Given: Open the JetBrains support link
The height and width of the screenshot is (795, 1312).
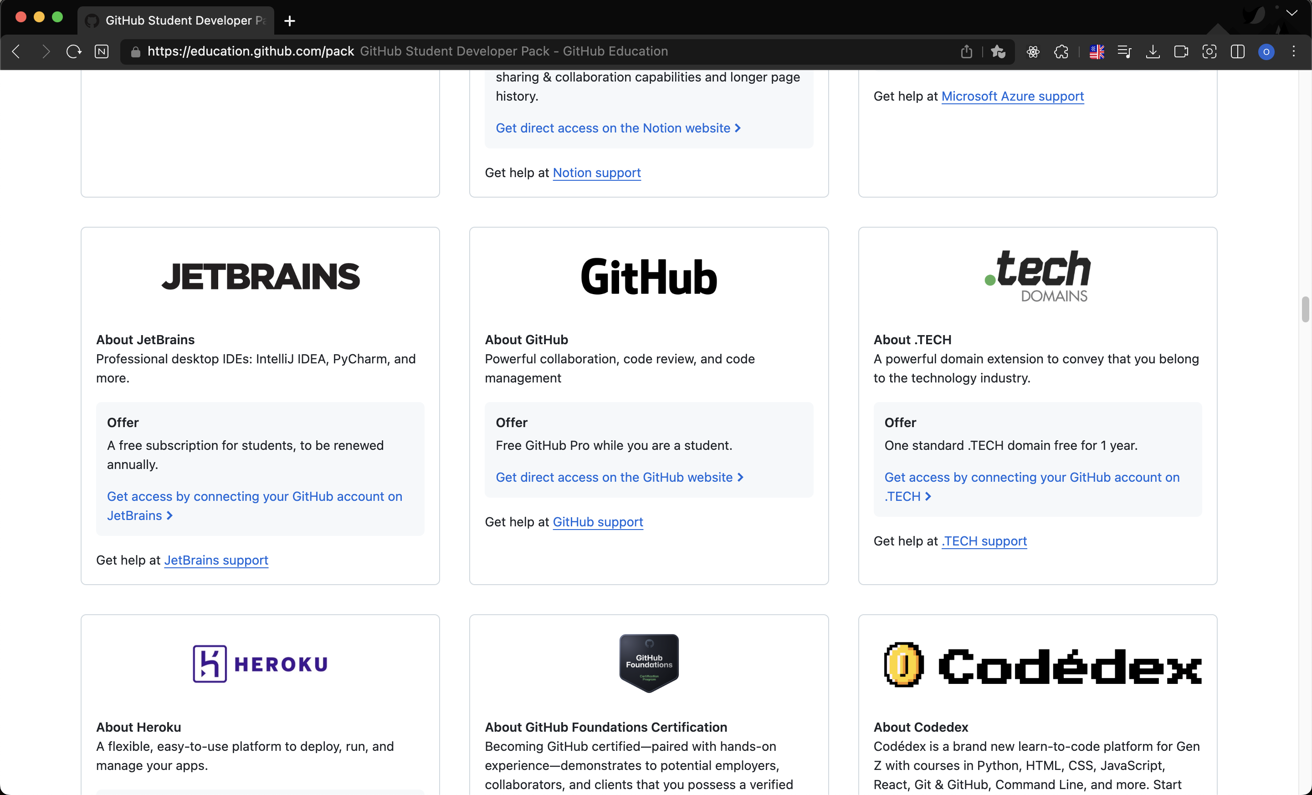Looking at the screenshot, I should coord(215,561).
